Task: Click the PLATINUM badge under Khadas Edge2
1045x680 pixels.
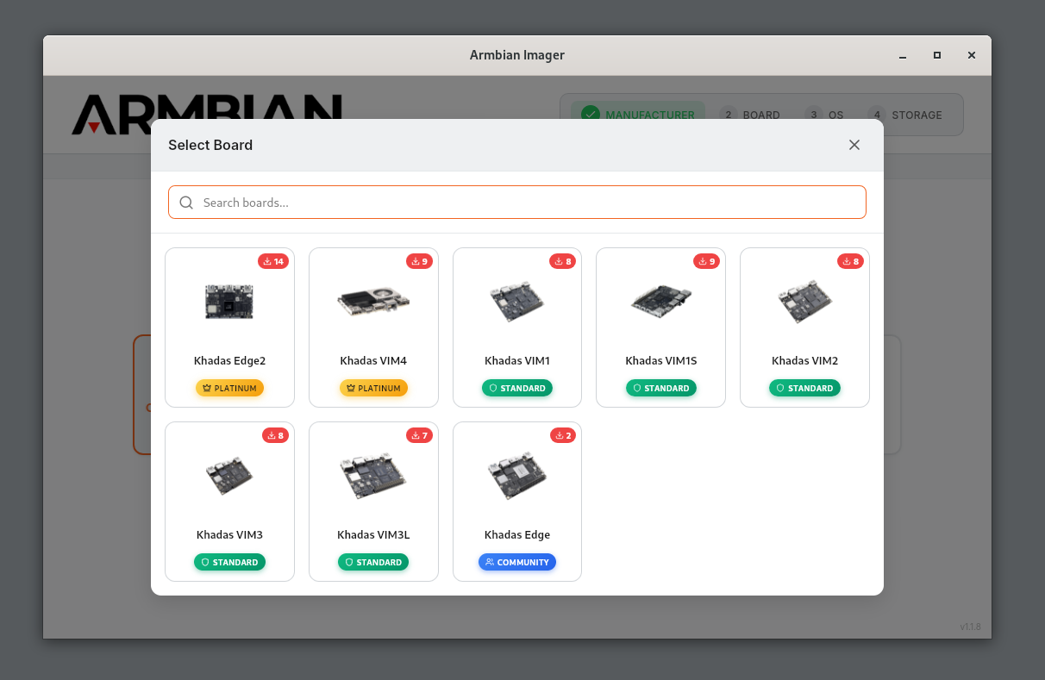Action: (229, 388)
